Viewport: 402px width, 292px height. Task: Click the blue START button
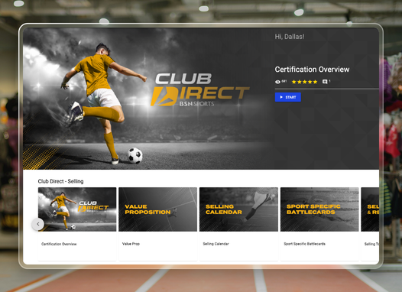click(x=287, y=97)
